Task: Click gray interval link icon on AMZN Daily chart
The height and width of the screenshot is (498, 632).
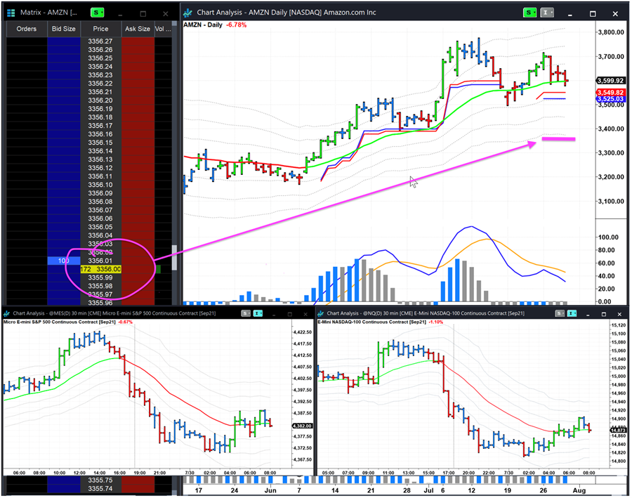Action: click(546, 13)
